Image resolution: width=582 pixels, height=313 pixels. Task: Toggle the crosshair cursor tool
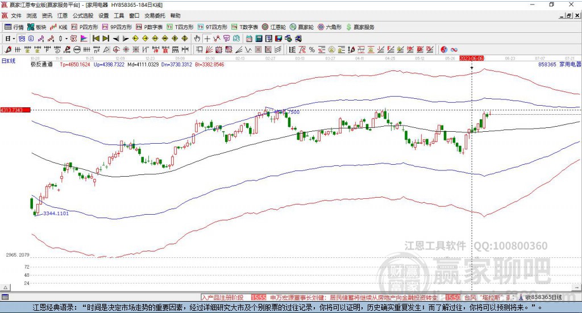207,38
